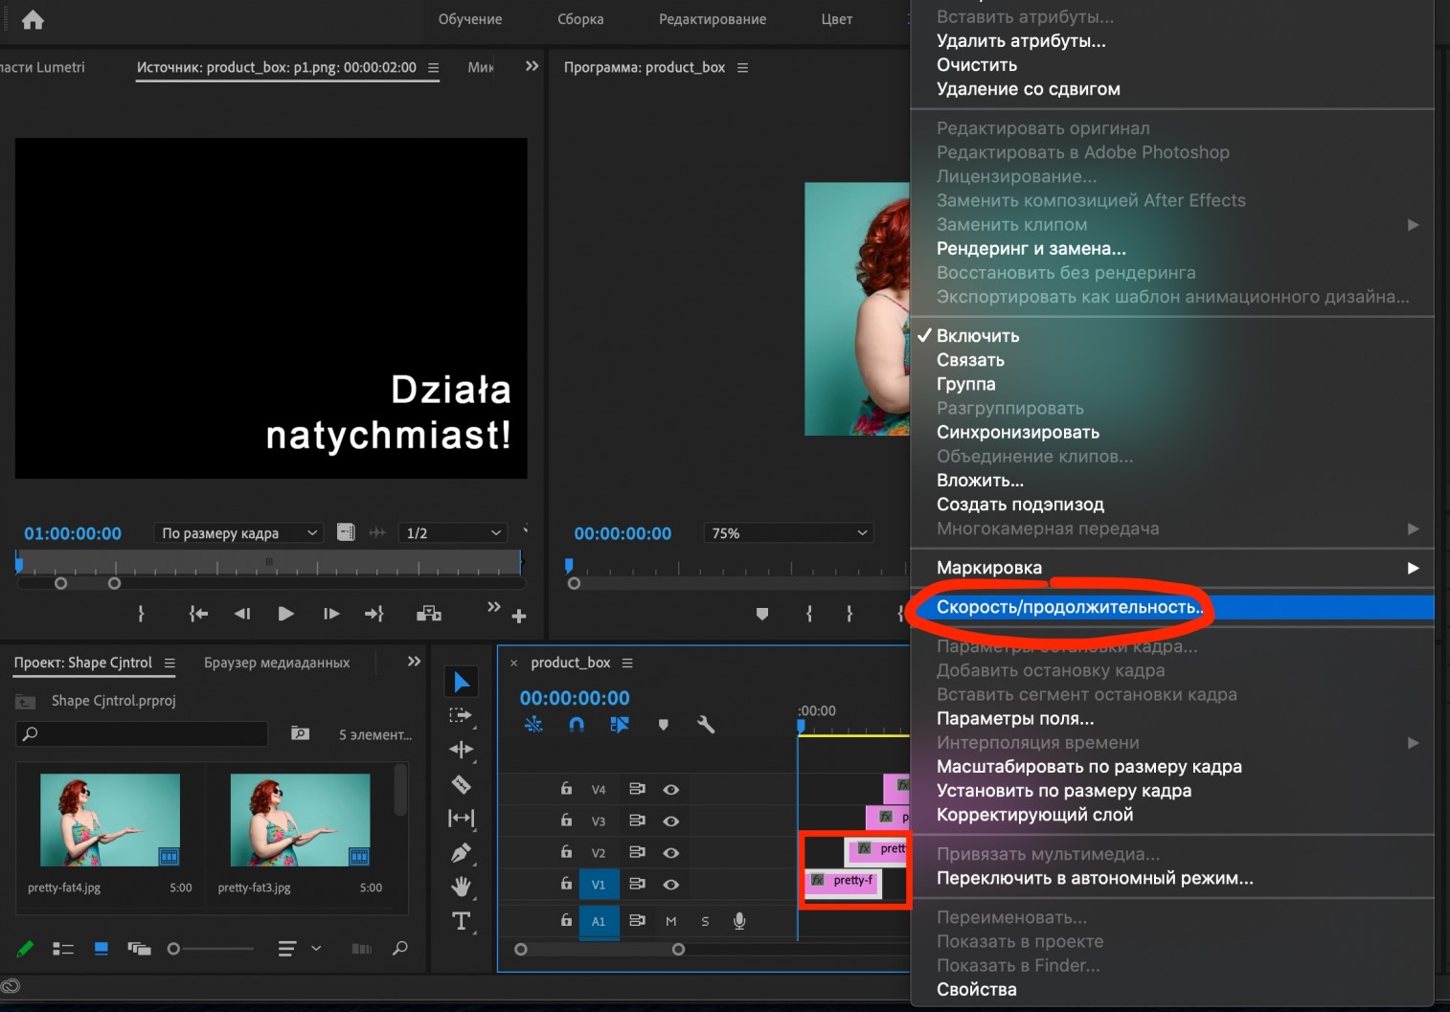Image resolution: width=1450 pixels, height=1012 pixels.
Task: Click Mark In in the Program monitor
Action: point(809,614)
